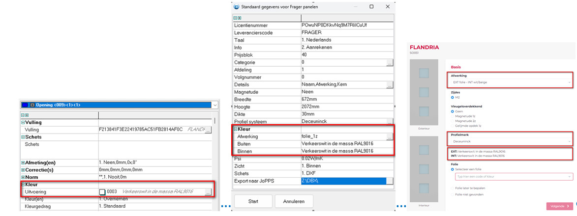The image size is (577, 216).
Task: Expand the Norm group
Action: 23,177
